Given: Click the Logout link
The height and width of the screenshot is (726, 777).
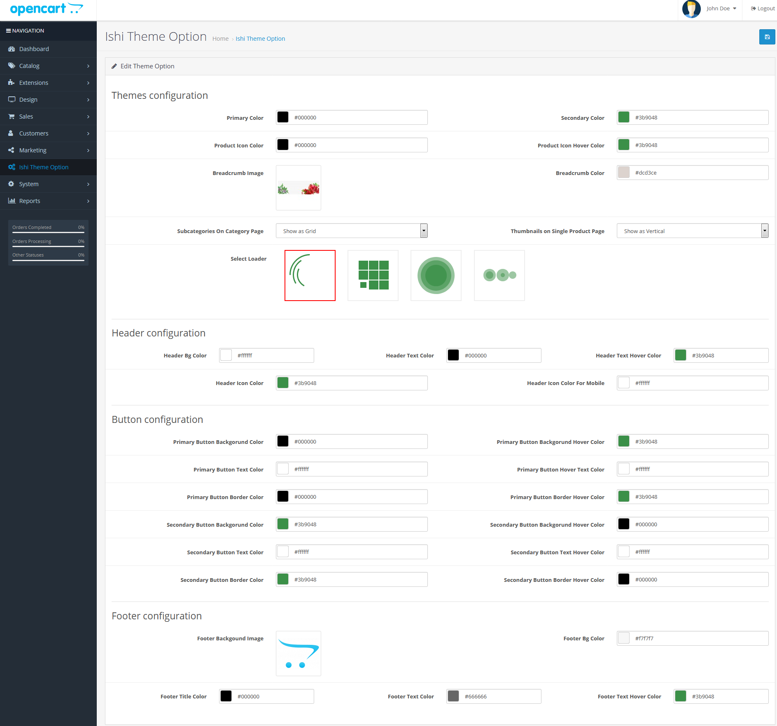Looking at the screenshot, I should 763,9.
